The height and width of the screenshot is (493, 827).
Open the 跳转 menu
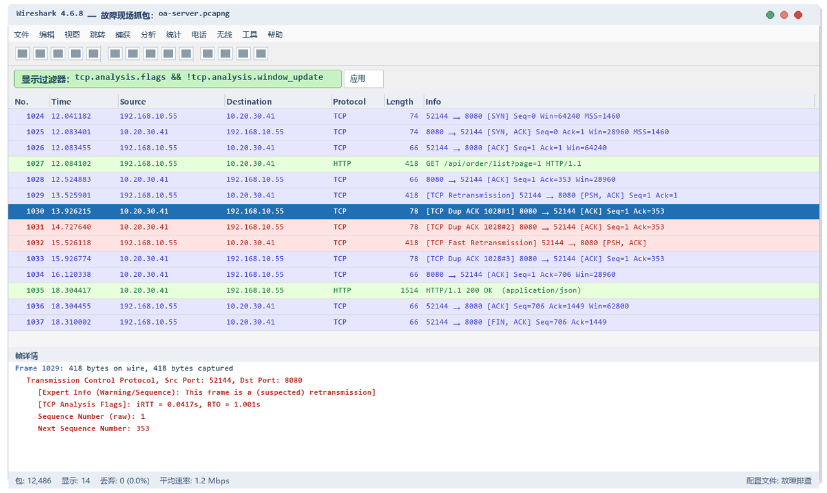click(97, 35)
